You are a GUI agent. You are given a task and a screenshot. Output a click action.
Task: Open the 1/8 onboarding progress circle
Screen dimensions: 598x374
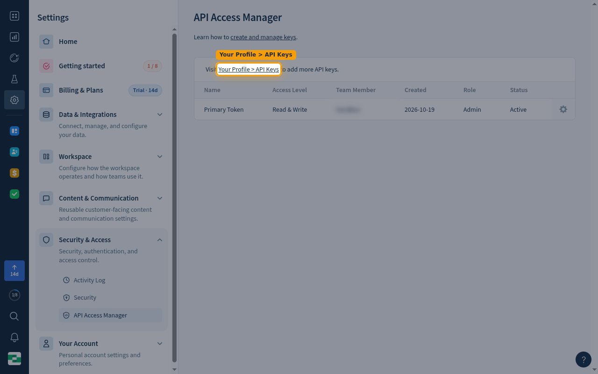point(14,295)
